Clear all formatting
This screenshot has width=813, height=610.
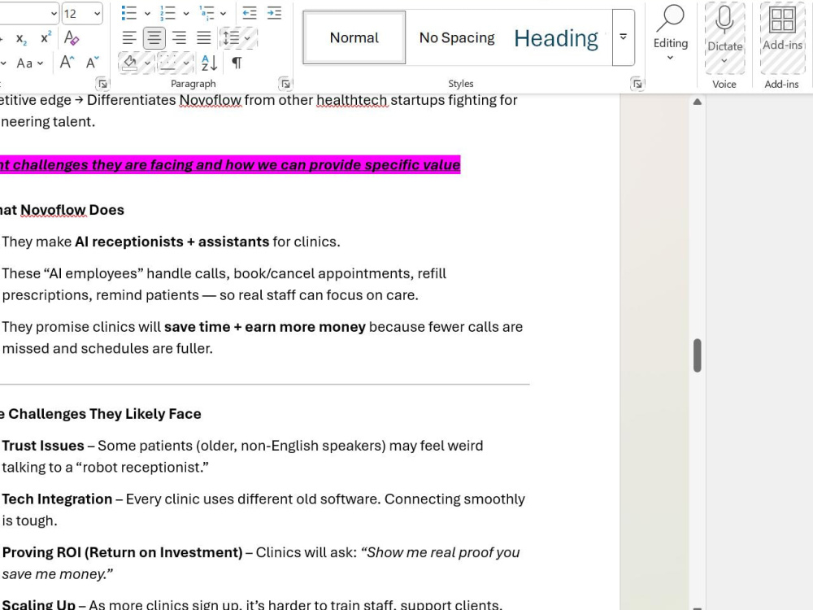coord(72,38)
